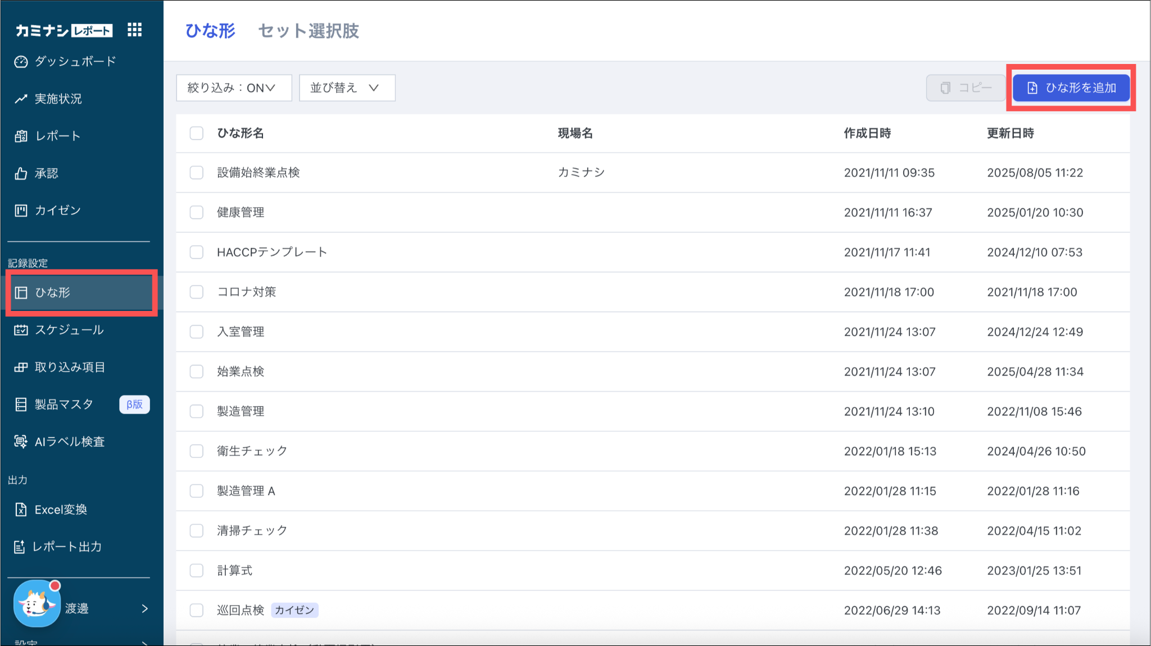Screen dimensions: 1151x646
Task: Check the select-all checkbox in the header
Action: [x=196, y=133]
